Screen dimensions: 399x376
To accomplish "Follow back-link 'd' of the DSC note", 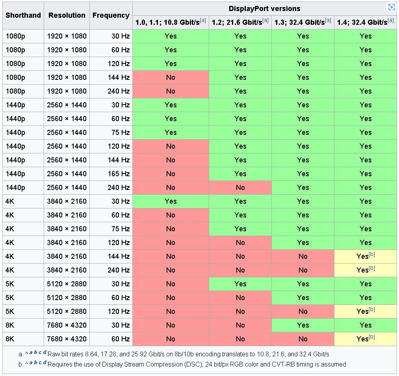I will [x=45, y=362].
